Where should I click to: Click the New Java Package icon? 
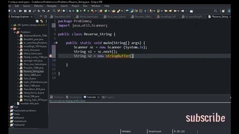click(101, 11)
